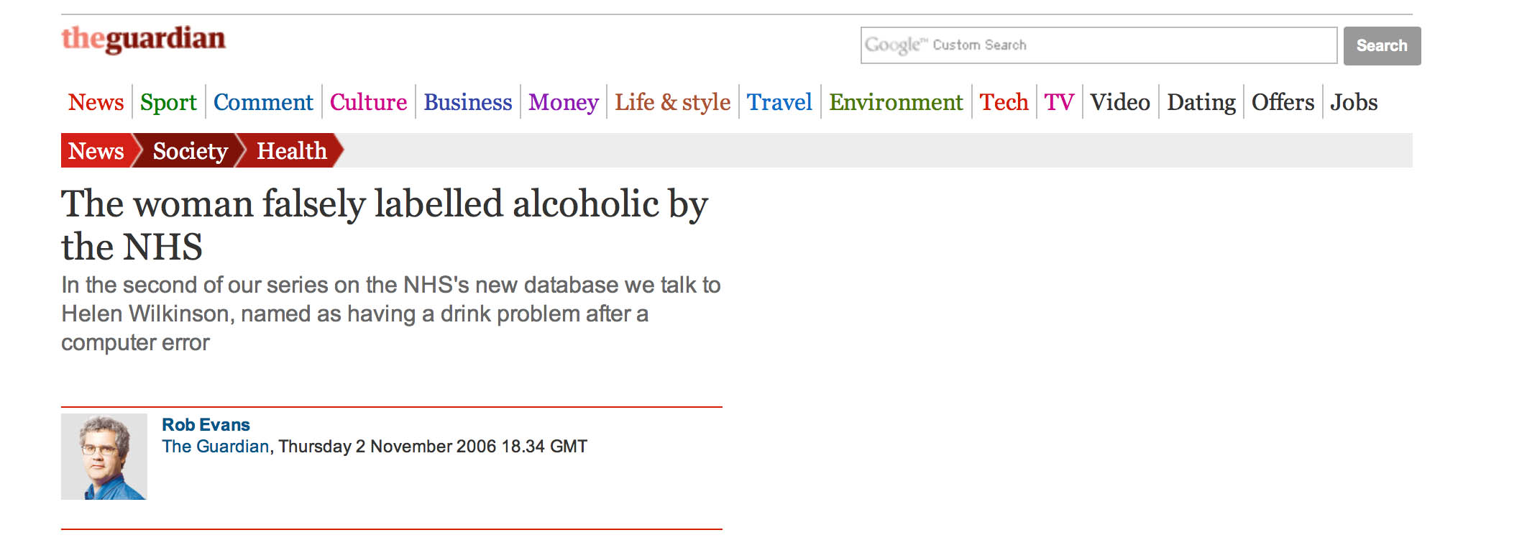
Task: Go to the Environment section
Action: click(895, 102)
